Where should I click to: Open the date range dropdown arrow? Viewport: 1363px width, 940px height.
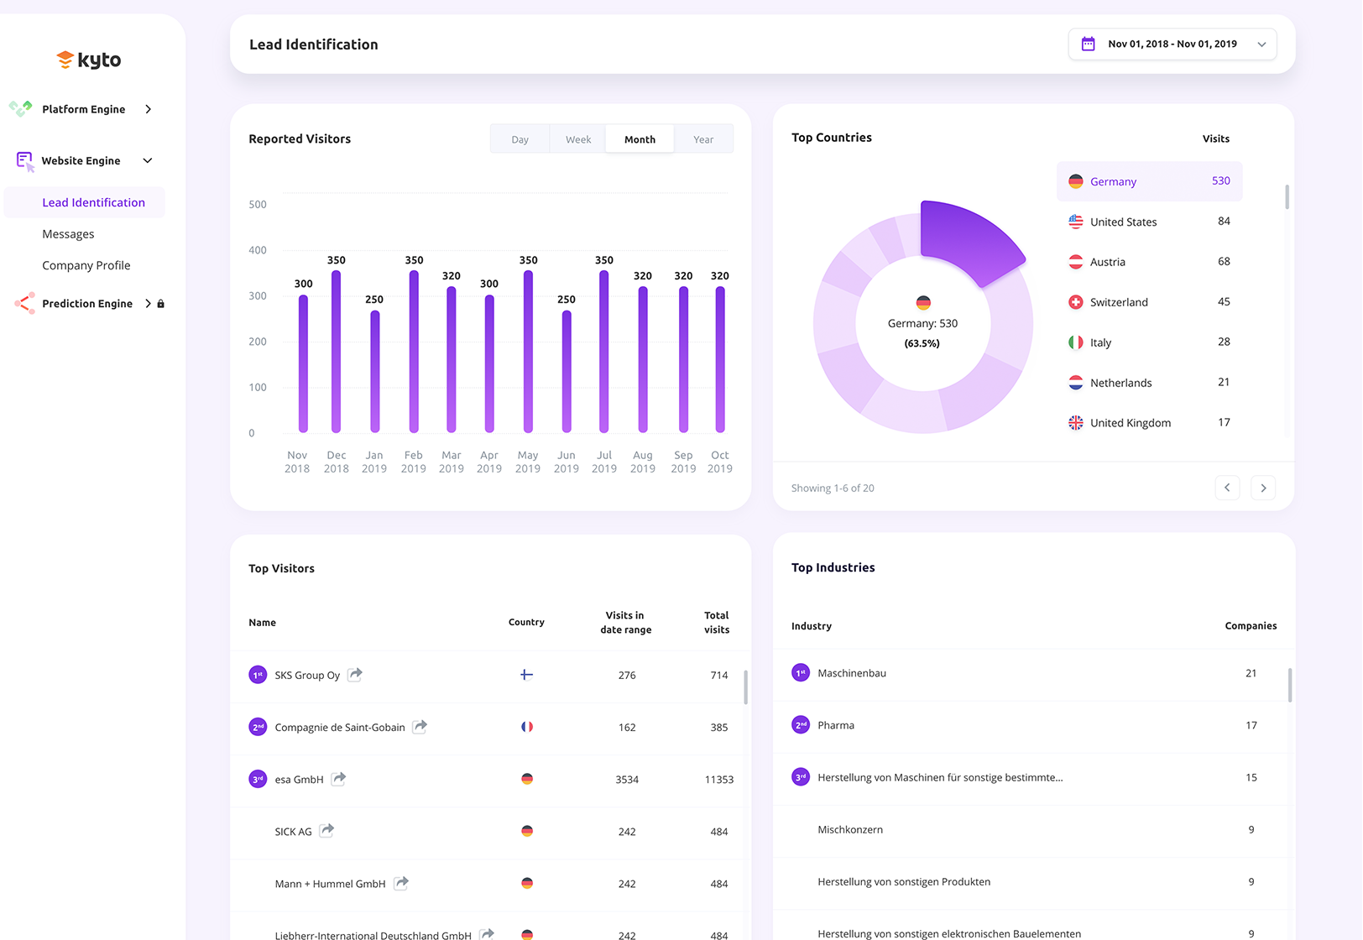pyautogui.click(x=1261, y=44)
